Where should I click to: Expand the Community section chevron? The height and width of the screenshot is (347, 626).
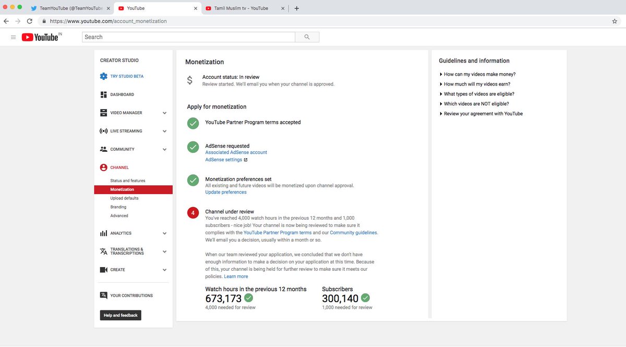coord(165,149)
